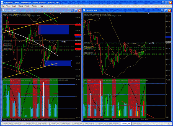Open the Insert menu
173x126 pixels.
[x=14, y=6]
